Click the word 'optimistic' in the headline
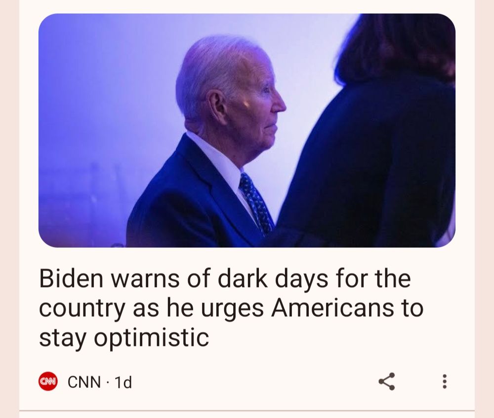This screenshot has height=418, width=494. (x=151, y=338)
